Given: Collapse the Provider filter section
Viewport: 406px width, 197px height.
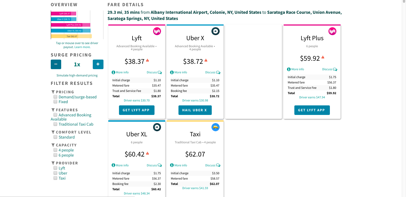Looking at the screenshot, I should click(x=53, y=163).
